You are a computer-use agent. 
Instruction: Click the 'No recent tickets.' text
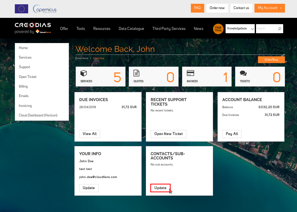click(x=162, y=110)
